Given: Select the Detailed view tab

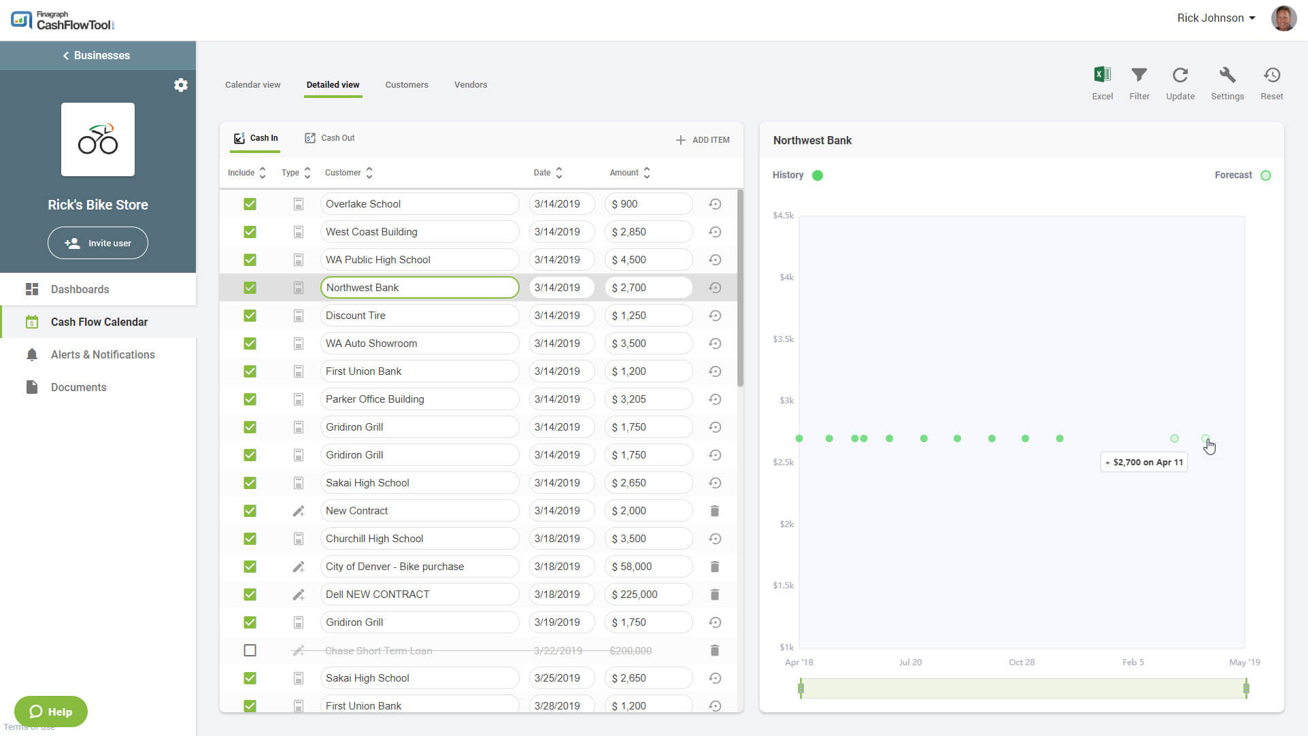Looking at the screenshot, I should point(333,85).
